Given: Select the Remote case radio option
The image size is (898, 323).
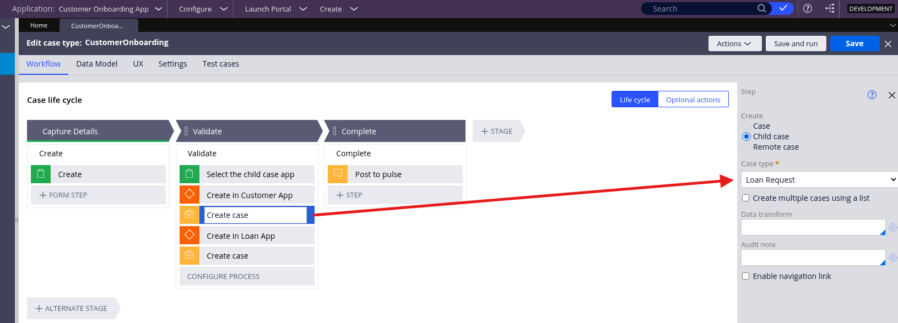Looking at the screenshot, I should click(746, 147).
